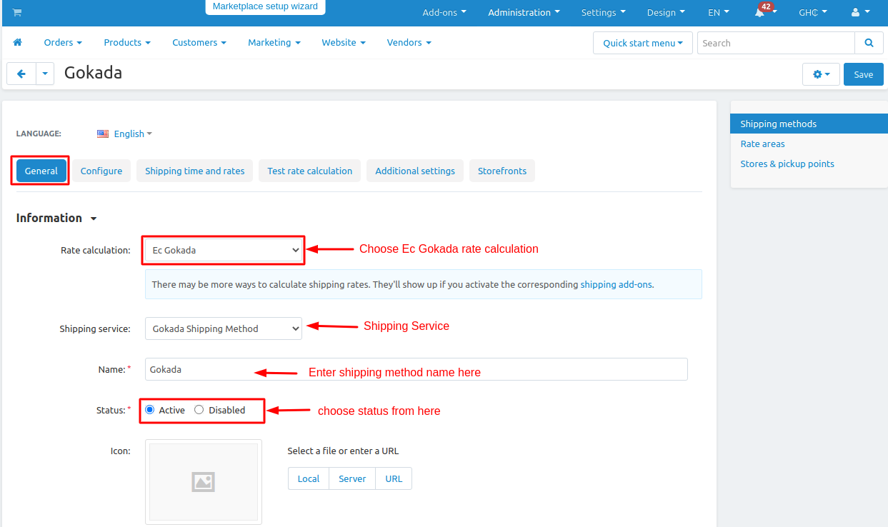Open the Settings menu
The height and width of the screenshot is (527, 888).
click(x=603, y=12)
